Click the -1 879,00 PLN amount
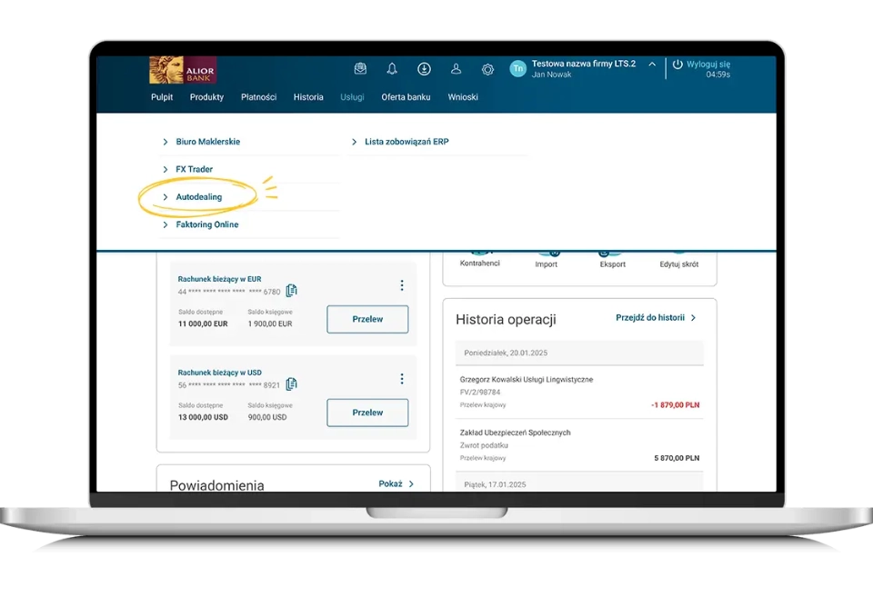 tap(676, 405)
